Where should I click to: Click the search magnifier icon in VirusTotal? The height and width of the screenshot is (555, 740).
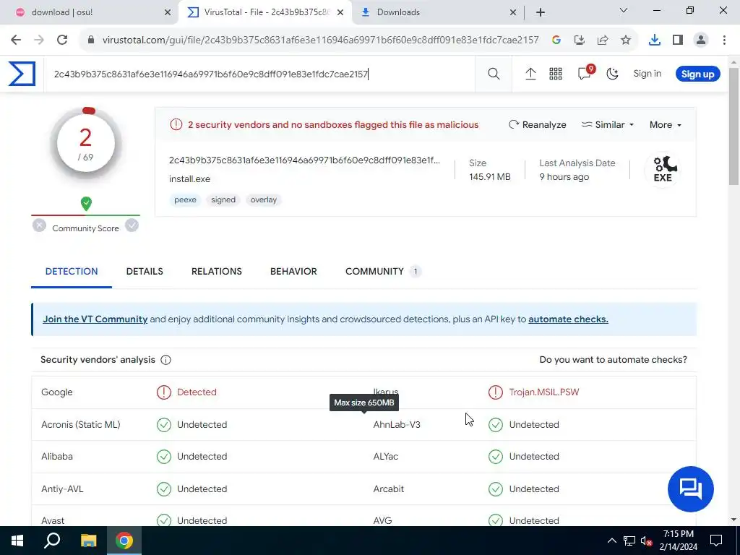tap(494, 74)
